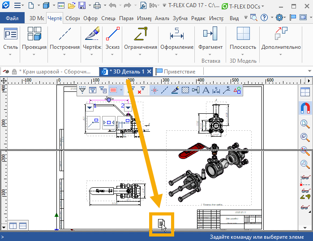Undo last action with left arrow
The height and width of the screenshot is (241, 313).
point(112,5)
